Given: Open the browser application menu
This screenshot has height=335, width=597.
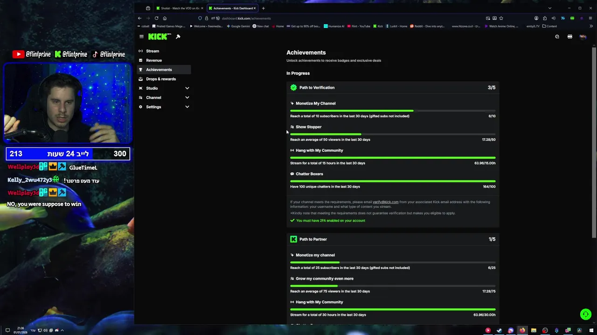Looking at the screenshot, I should (590, 18).
